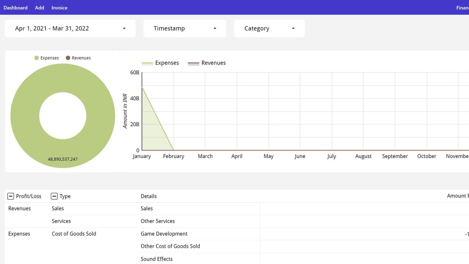Click the Other Cost of Goods Sold cell
Viewport: 469px width, 264px height.
(x=170, y=246)
